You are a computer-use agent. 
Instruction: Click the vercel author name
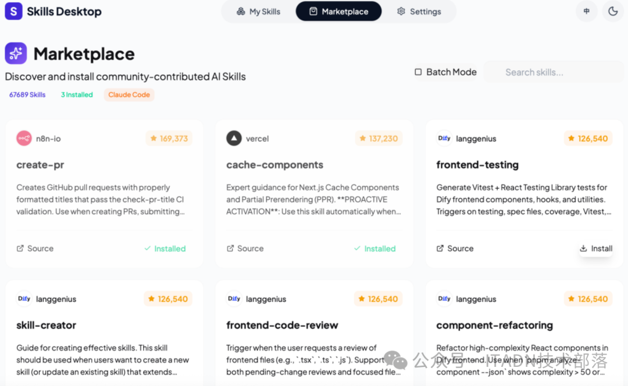[x=257, y=138]
